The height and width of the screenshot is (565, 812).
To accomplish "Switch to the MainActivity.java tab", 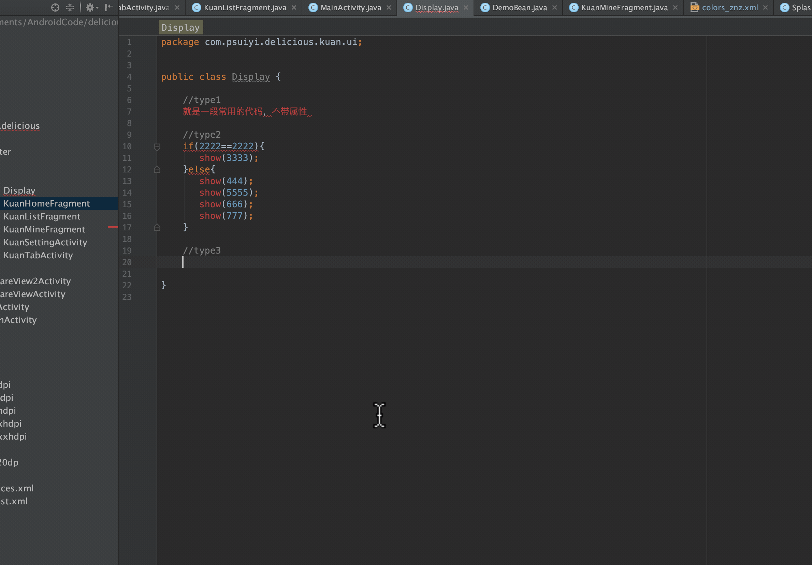I will pos(350,7).
